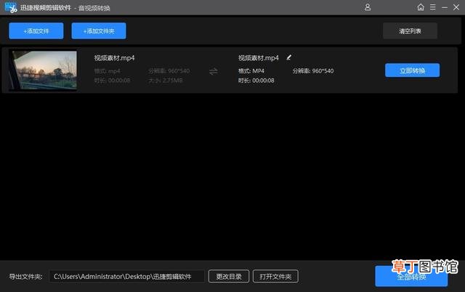This screenshot has width=465, height=292.
Task: Click output 分辨率: 960*540 text
Action: coord(313,71)
